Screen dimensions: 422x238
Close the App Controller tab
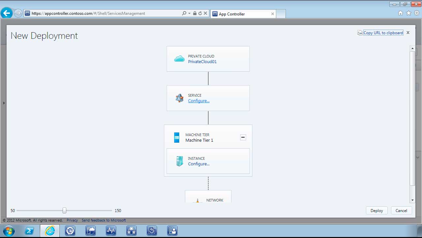click(273, 14)
